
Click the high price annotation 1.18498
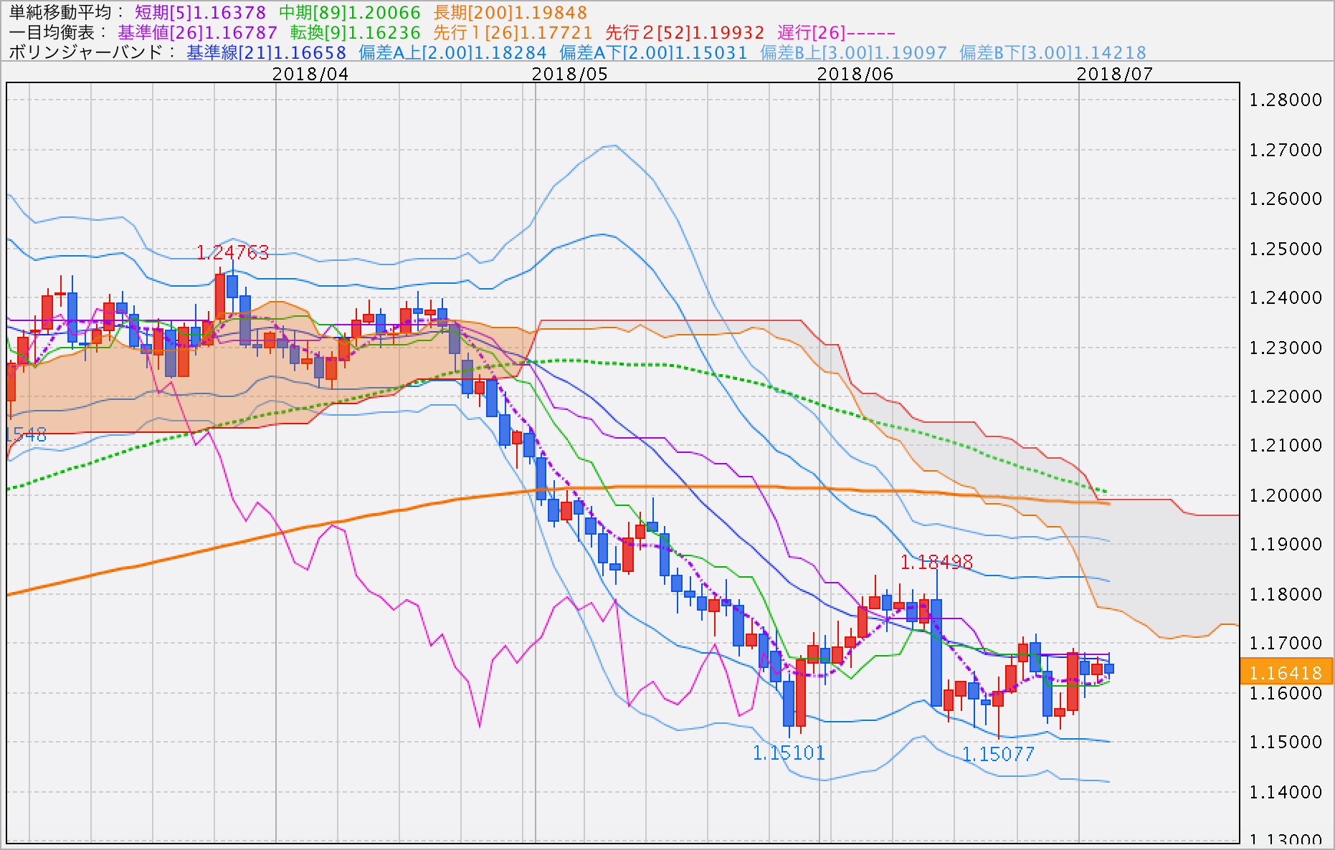[936, 562]
